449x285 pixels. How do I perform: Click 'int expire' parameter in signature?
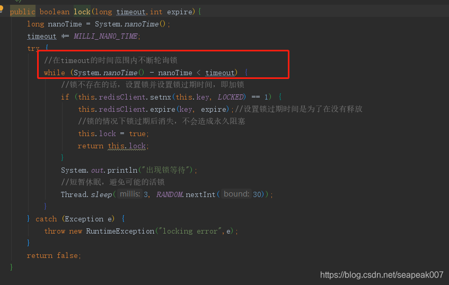pyautogui.click(x=171, y=12)
